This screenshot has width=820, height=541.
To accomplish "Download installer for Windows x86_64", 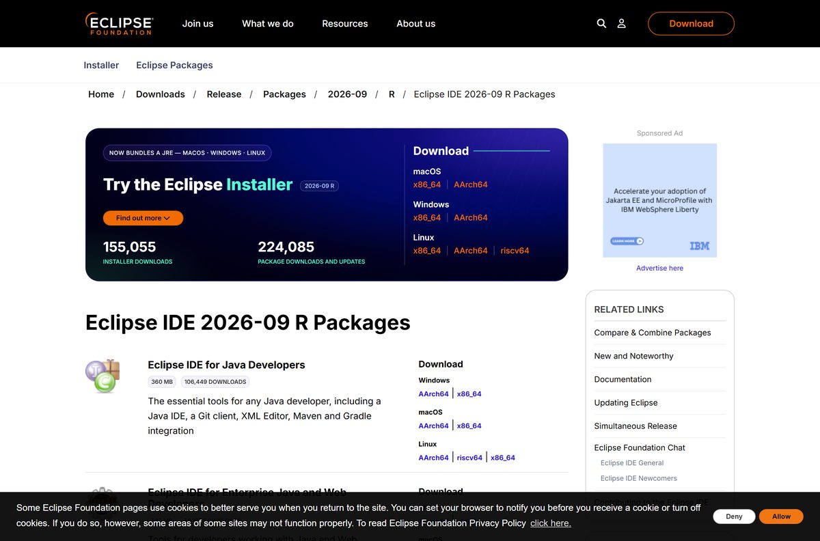I will point(427,217).
